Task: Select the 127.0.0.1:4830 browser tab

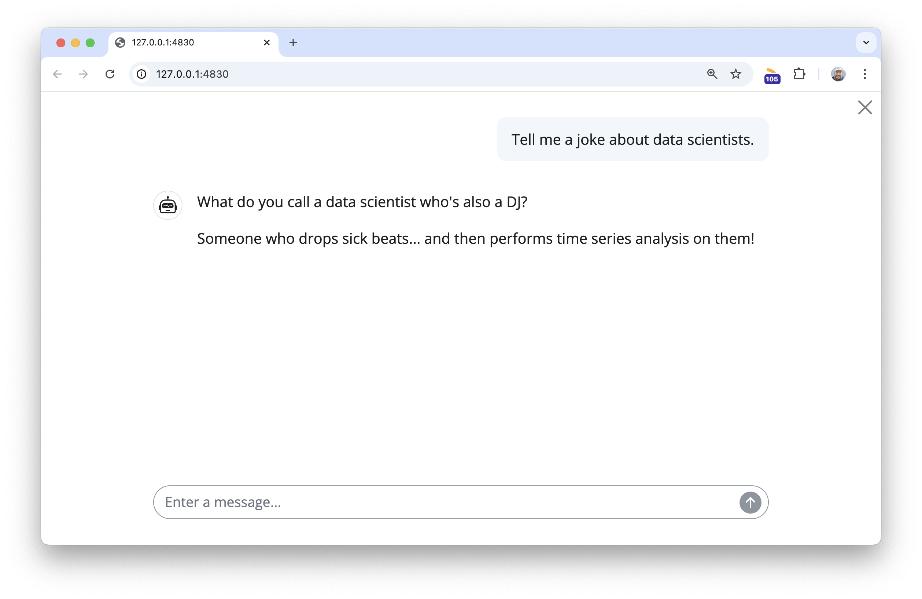Action: point(186,43)
